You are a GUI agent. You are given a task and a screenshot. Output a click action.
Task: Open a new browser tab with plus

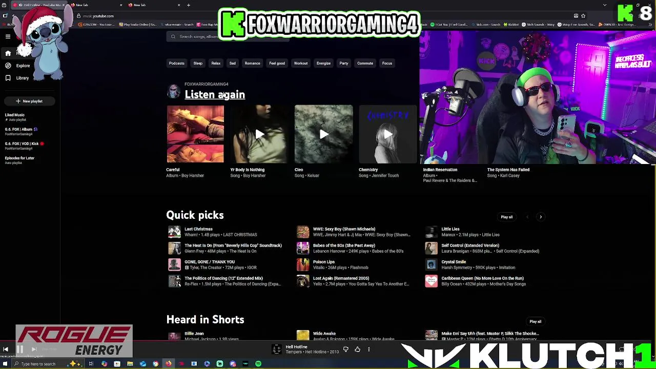coord(189,5)
